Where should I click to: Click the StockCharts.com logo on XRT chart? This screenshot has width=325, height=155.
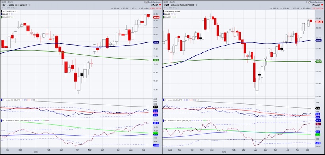tap(153, 2)
